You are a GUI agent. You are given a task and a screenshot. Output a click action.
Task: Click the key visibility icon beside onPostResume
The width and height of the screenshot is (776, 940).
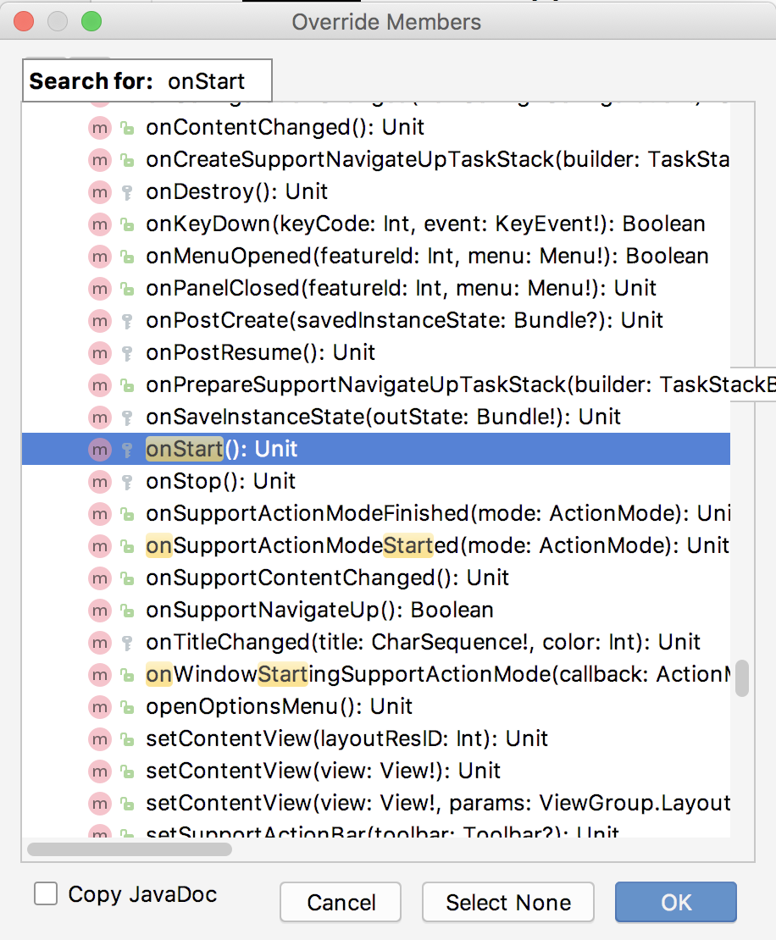click(x=126, y=353)
